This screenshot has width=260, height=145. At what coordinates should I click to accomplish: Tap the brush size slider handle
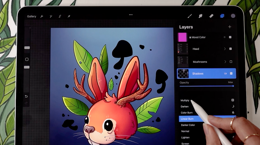[x=27, y=48]
